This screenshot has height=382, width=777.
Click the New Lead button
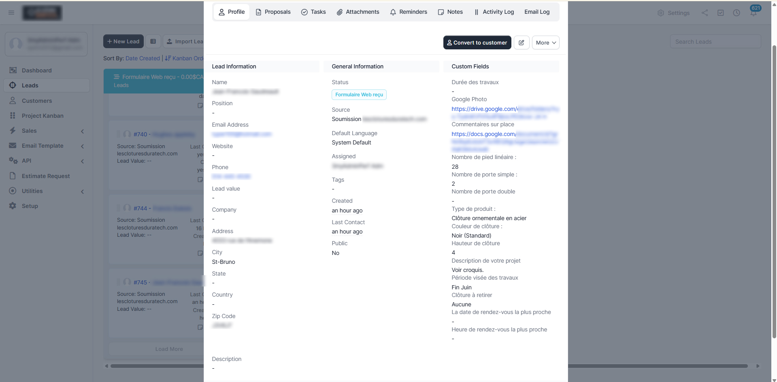pyautogui.click(x=123, y=41)
